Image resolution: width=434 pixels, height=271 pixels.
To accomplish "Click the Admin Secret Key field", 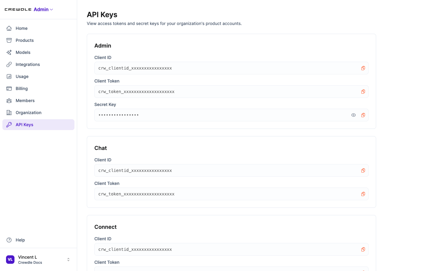I will [x=231, y=115].
